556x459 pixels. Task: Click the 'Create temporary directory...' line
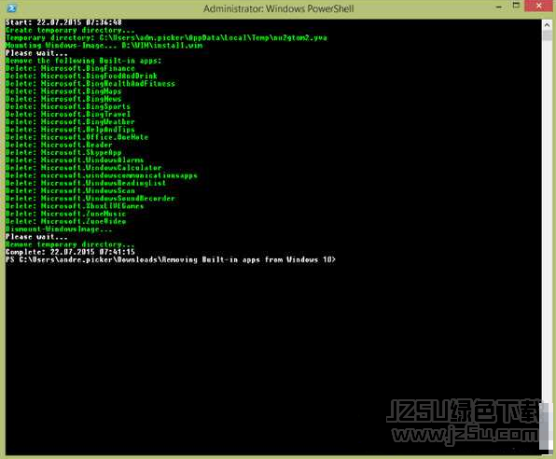tap(70, 30)
